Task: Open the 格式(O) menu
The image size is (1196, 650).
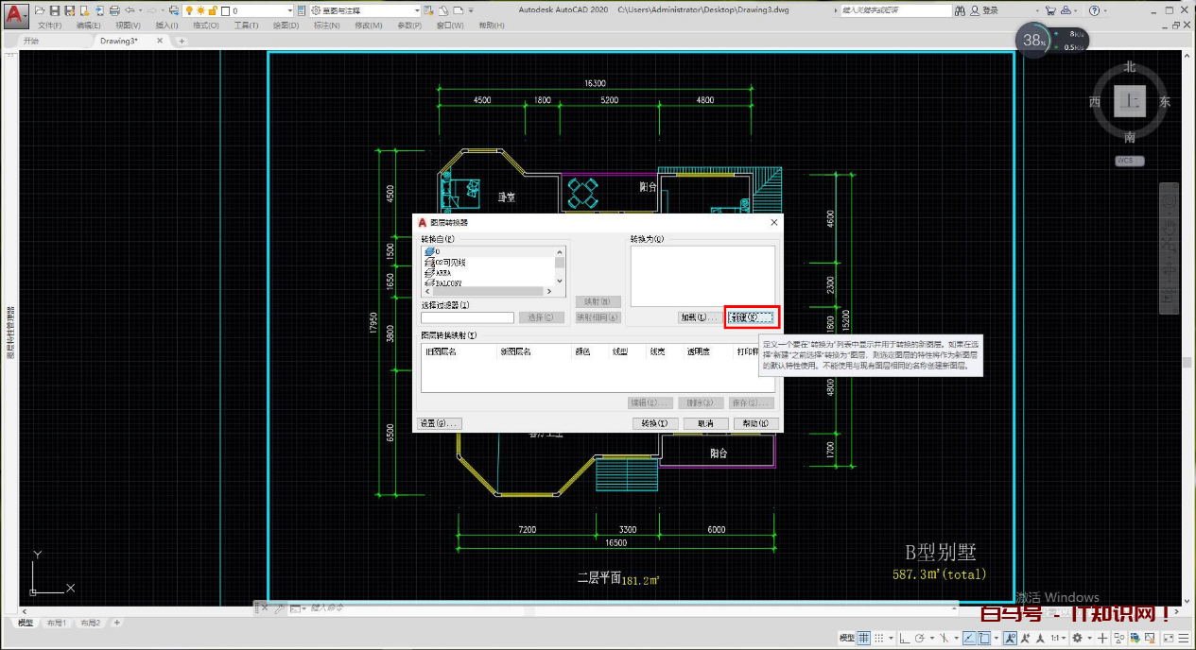Action: pos(206,26)
